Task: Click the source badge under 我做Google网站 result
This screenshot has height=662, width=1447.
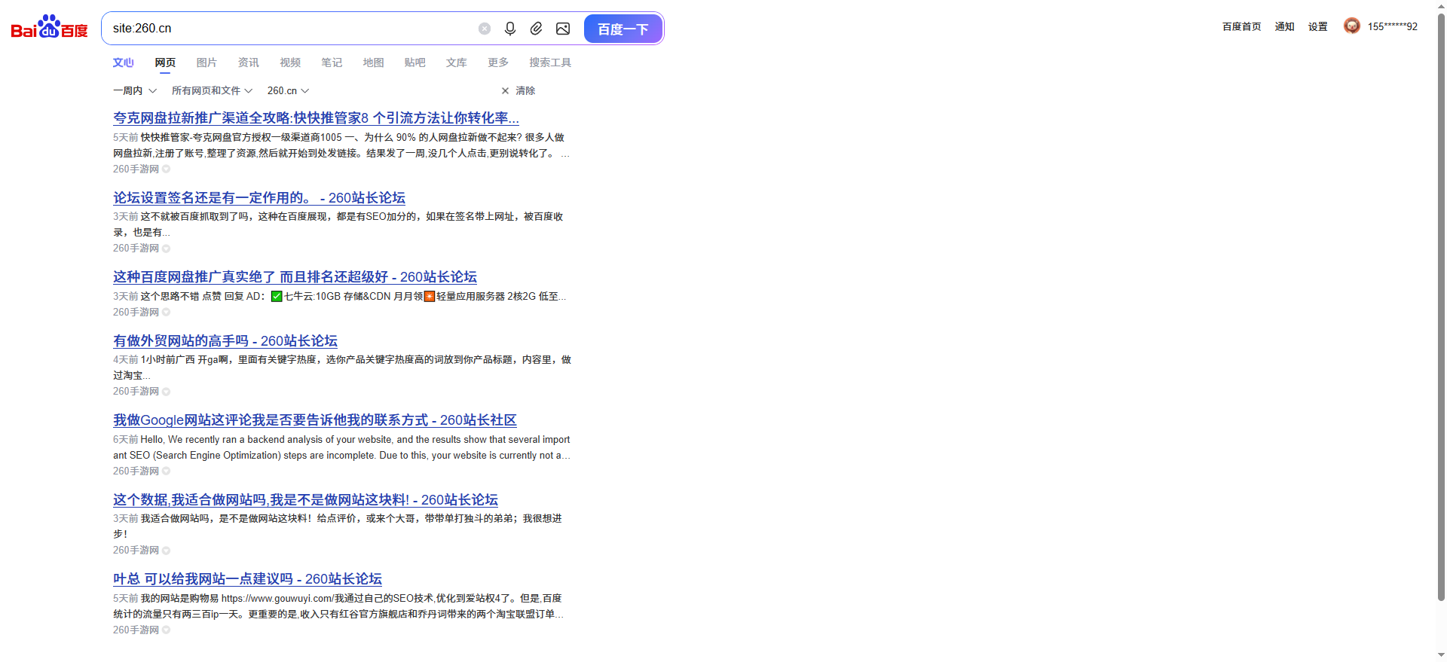Action: [x=167, y=471]
